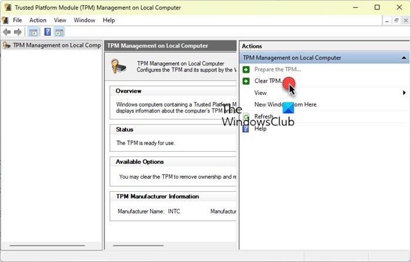This screenshot has height=262, width=411.
Task: Click the Help icon in Actions pane
Action: (x=246, y=128)
